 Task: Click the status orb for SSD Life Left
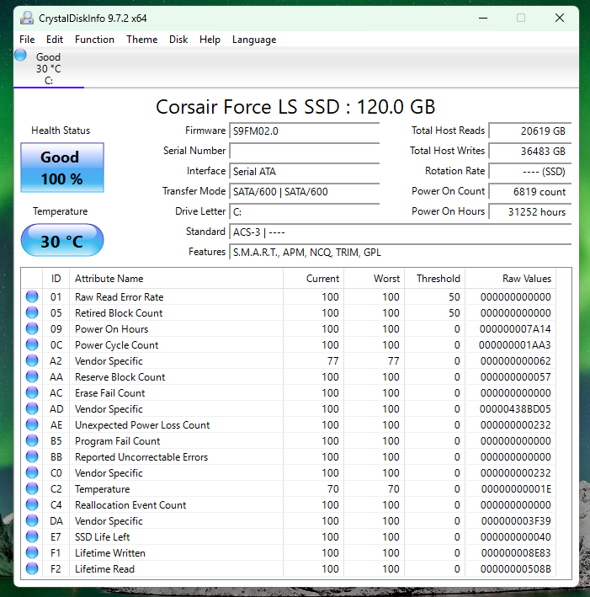pyautogui.click(x=32, y=536)
